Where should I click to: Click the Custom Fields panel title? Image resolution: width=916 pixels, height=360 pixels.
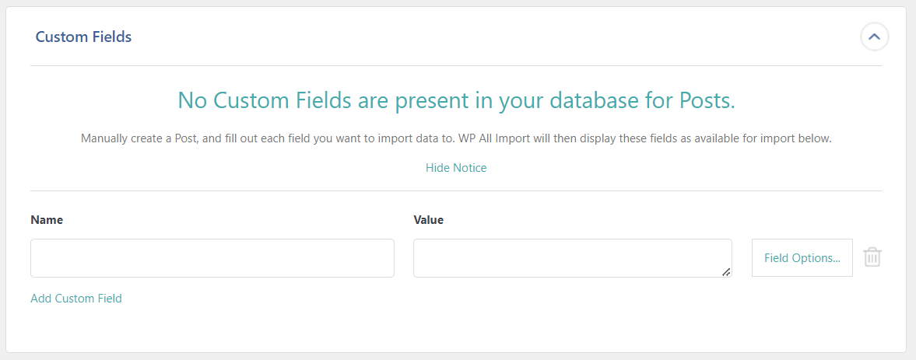83,37
